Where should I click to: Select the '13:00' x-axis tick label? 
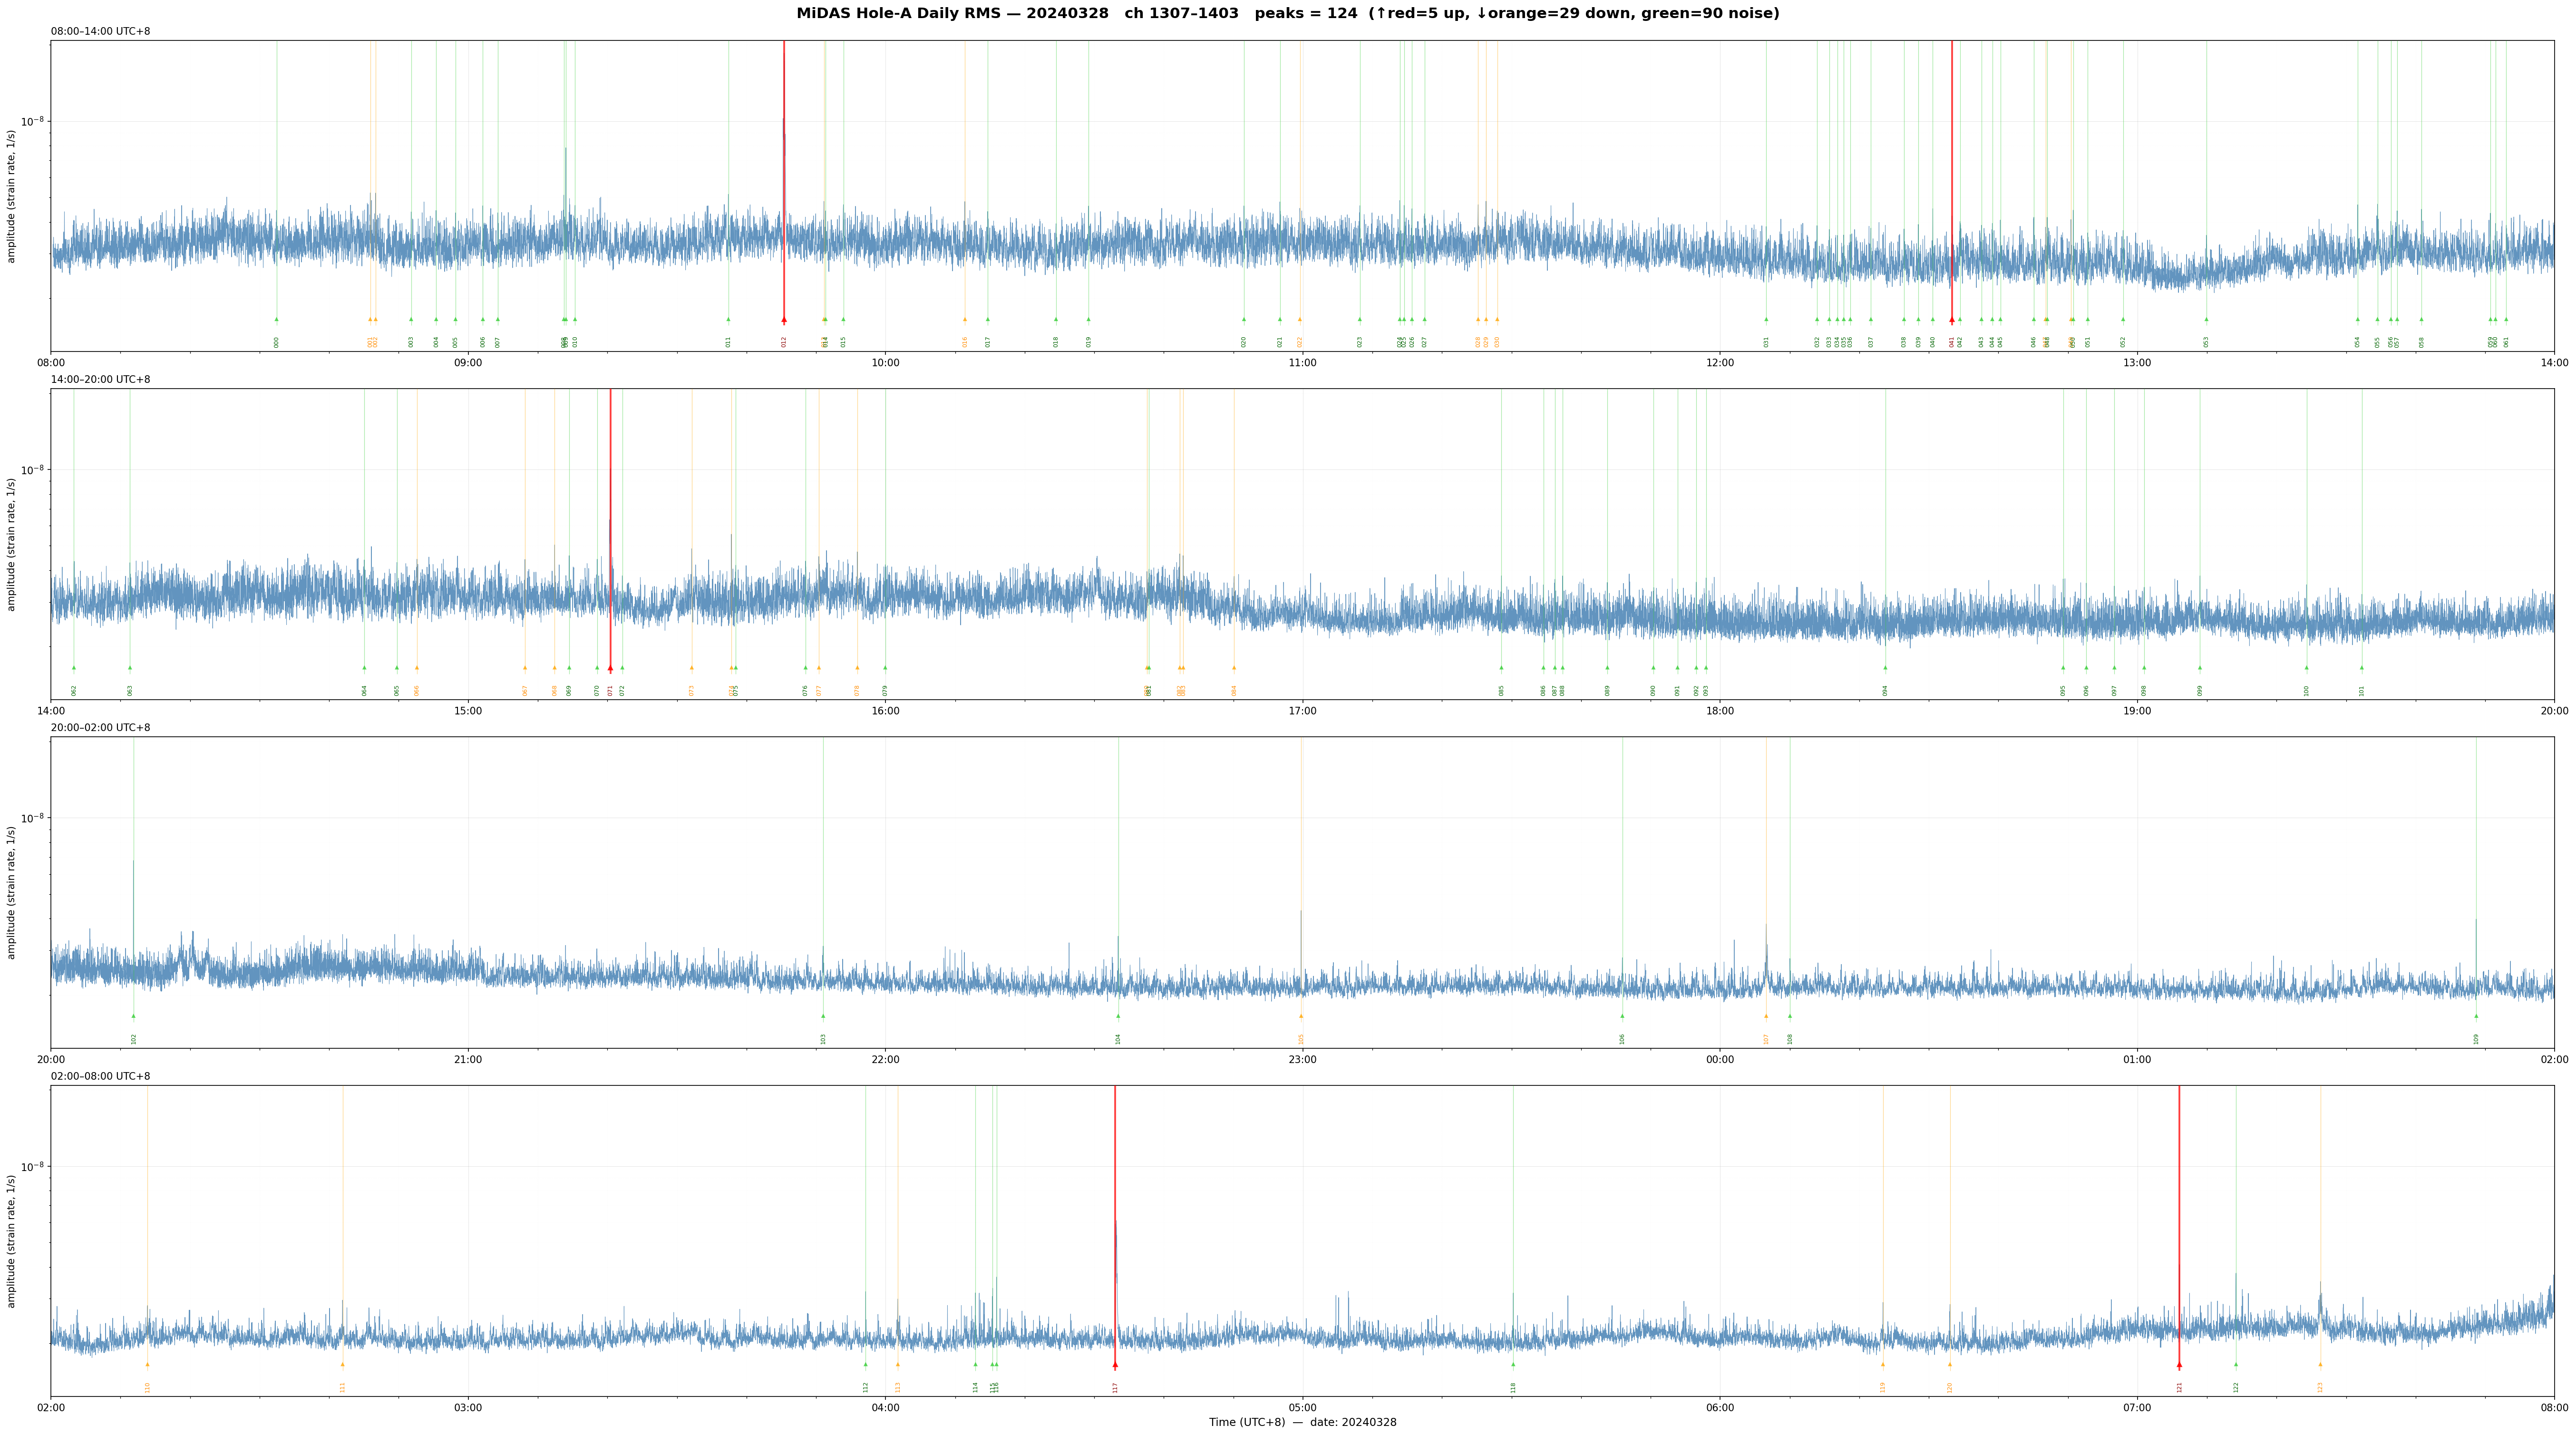point(2137,363)
